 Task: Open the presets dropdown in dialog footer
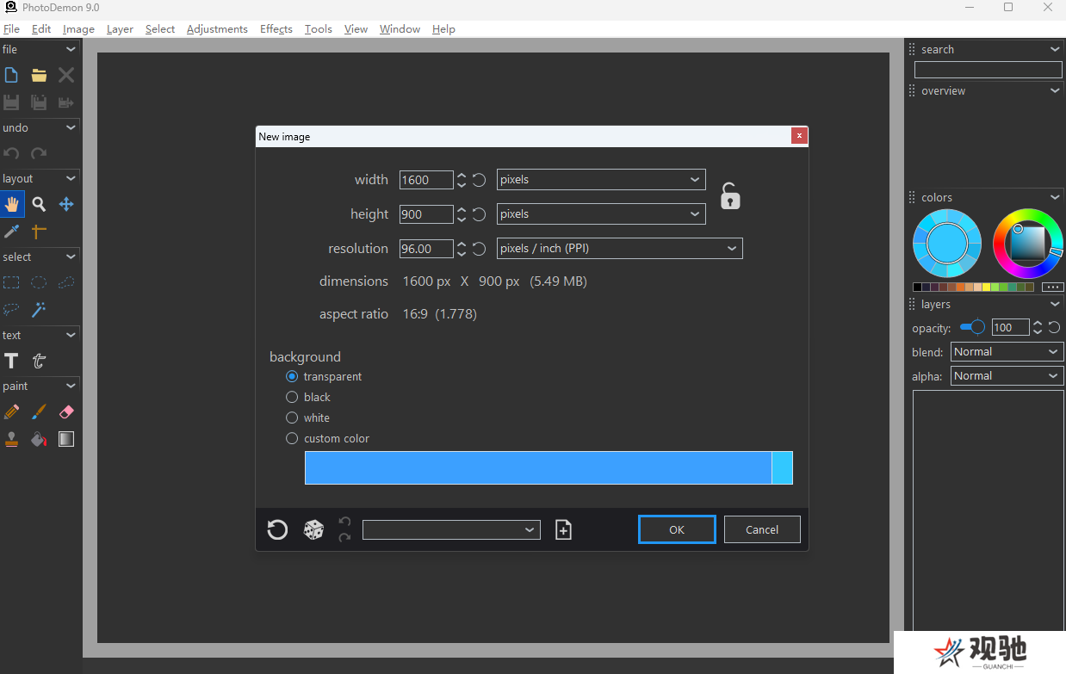coord(451,530)
